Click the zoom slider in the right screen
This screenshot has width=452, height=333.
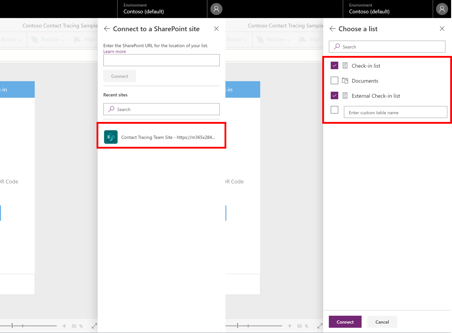(x=254, y=326)
